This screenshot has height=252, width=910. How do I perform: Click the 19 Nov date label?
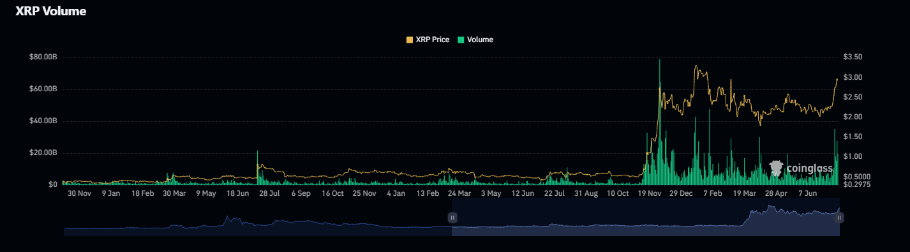pyautogui.click(x=650, y=193)
